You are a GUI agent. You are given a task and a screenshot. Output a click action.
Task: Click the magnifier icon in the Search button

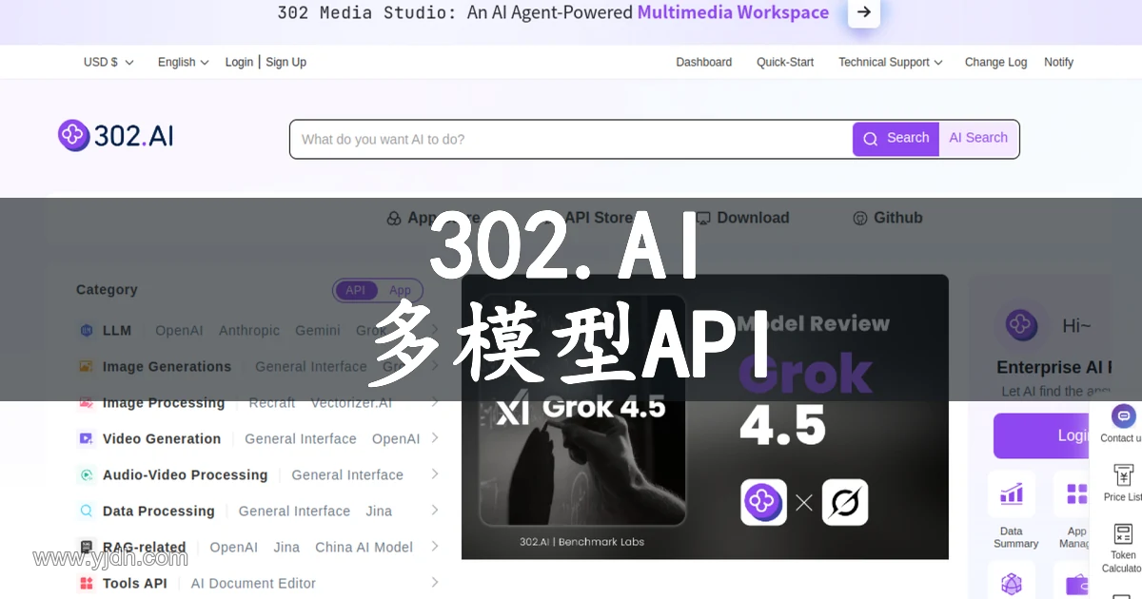point(870,139)
